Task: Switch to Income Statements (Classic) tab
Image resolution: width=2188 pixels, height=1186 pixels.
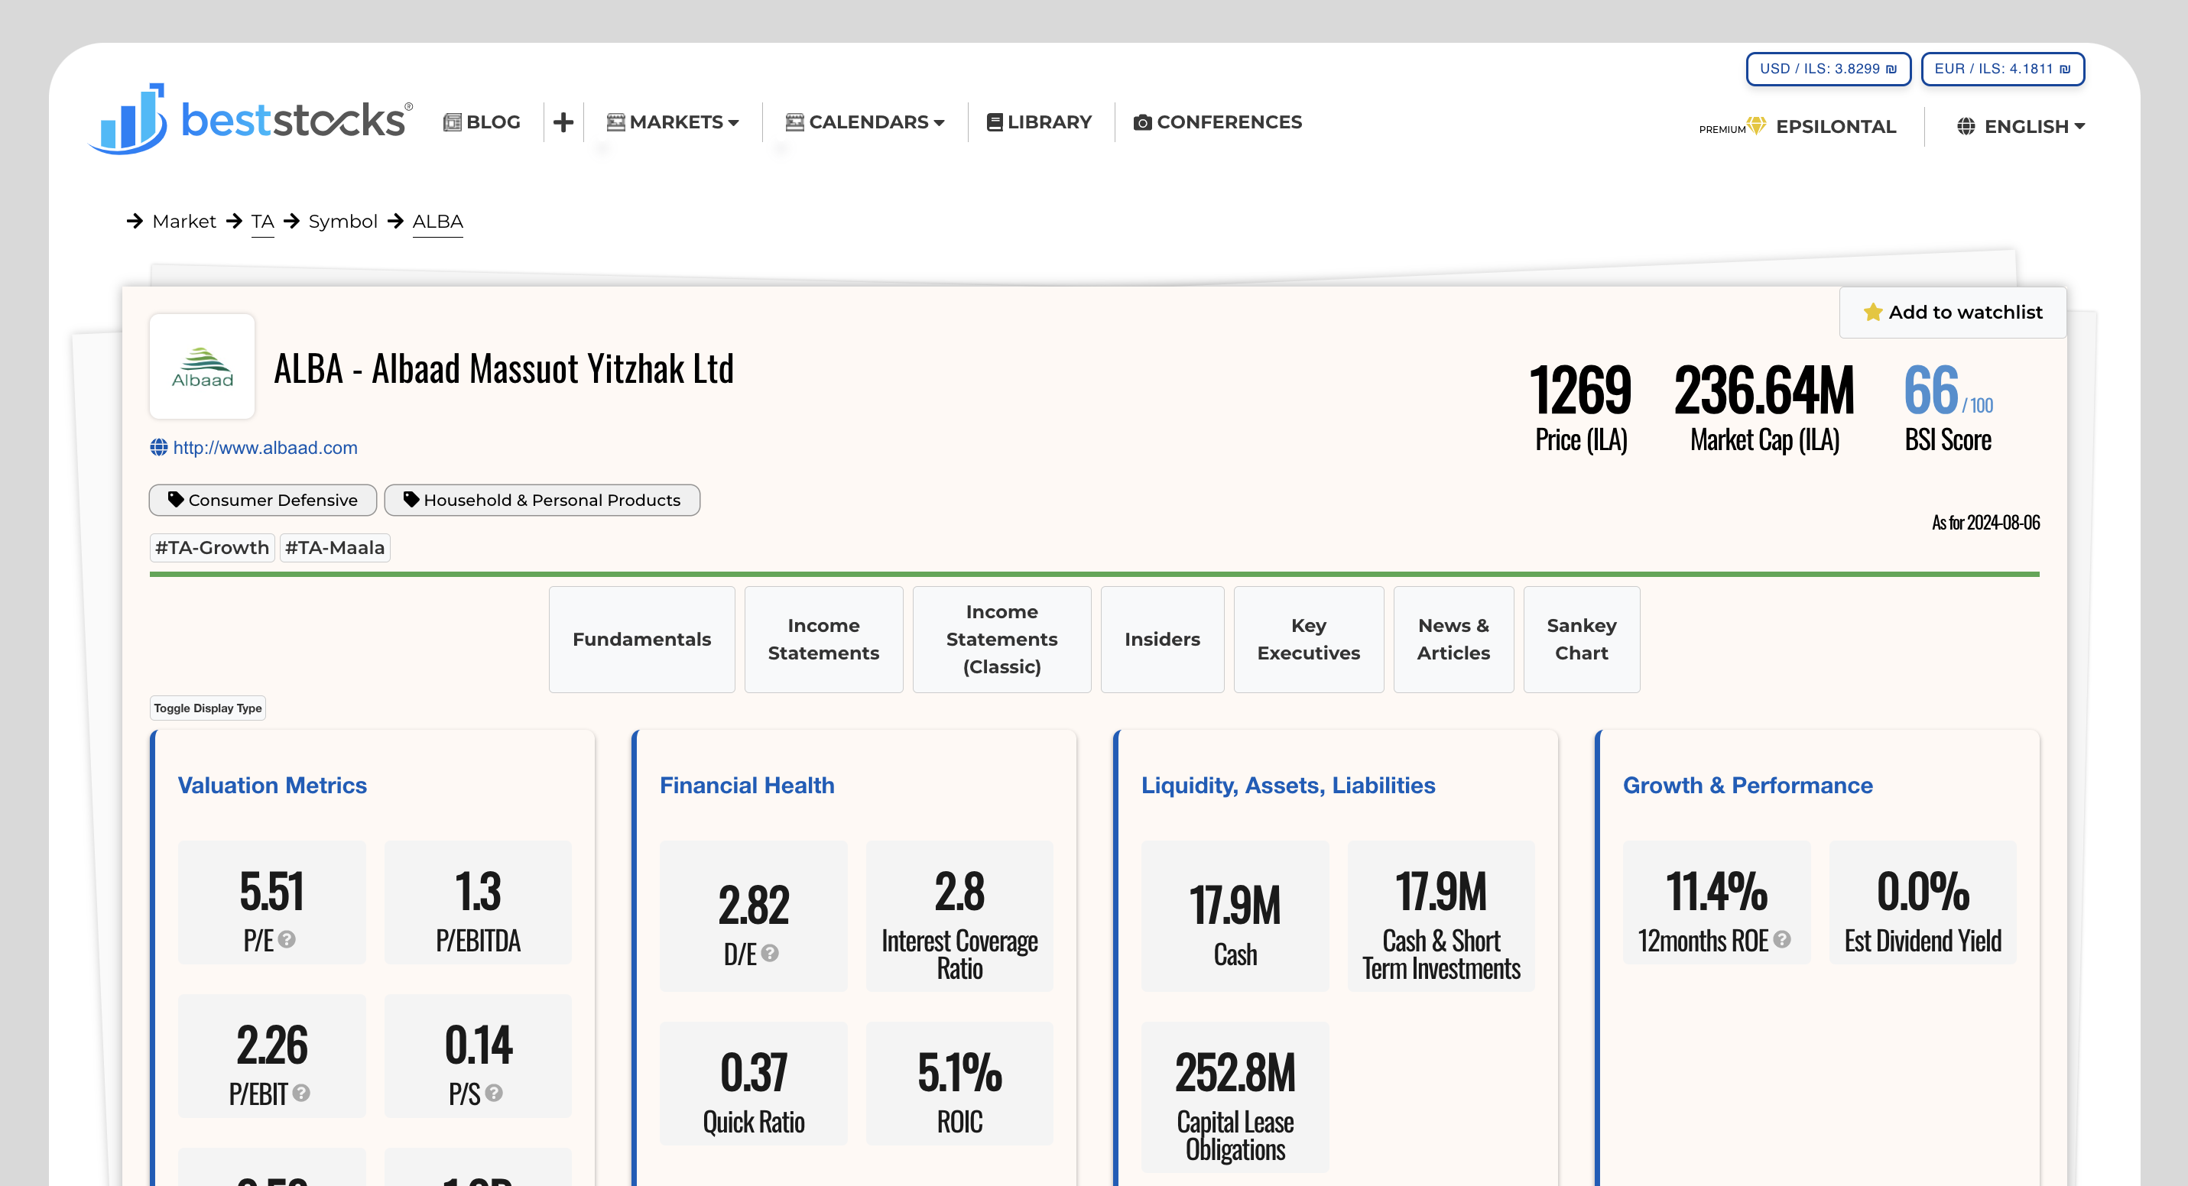Action: (1002, 640)
